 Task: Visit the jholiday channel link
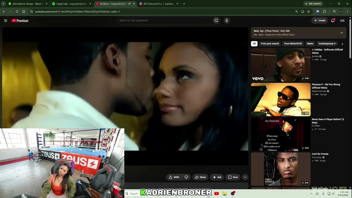[315, 56]
